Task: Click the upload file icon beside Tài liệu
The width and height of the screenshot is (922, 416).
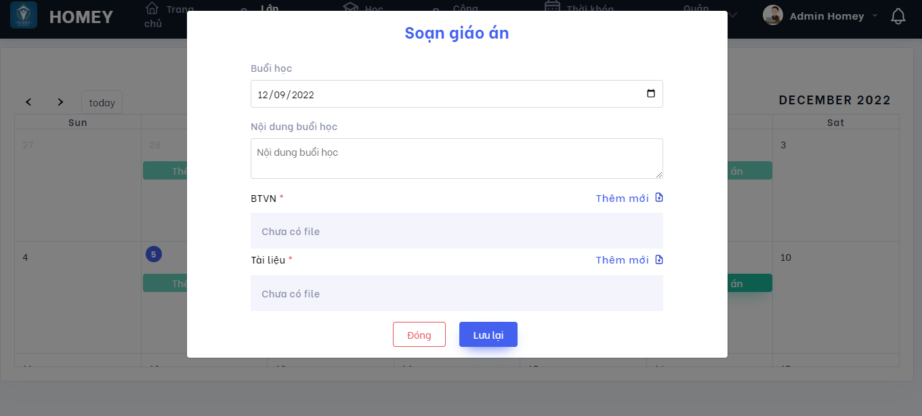Action: (658, 259)
